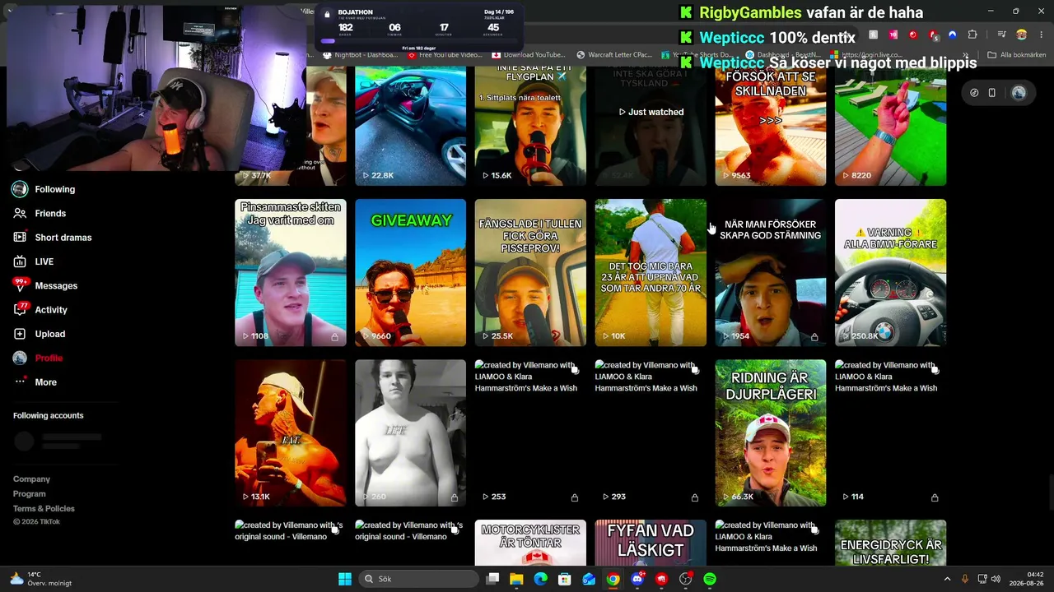Expand the Program footer section
Image resolution: width=1054 pixels, height=592 pixels.
30,494
